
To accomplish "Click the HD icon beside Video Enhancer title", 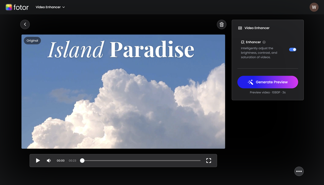I will [240, 28].
